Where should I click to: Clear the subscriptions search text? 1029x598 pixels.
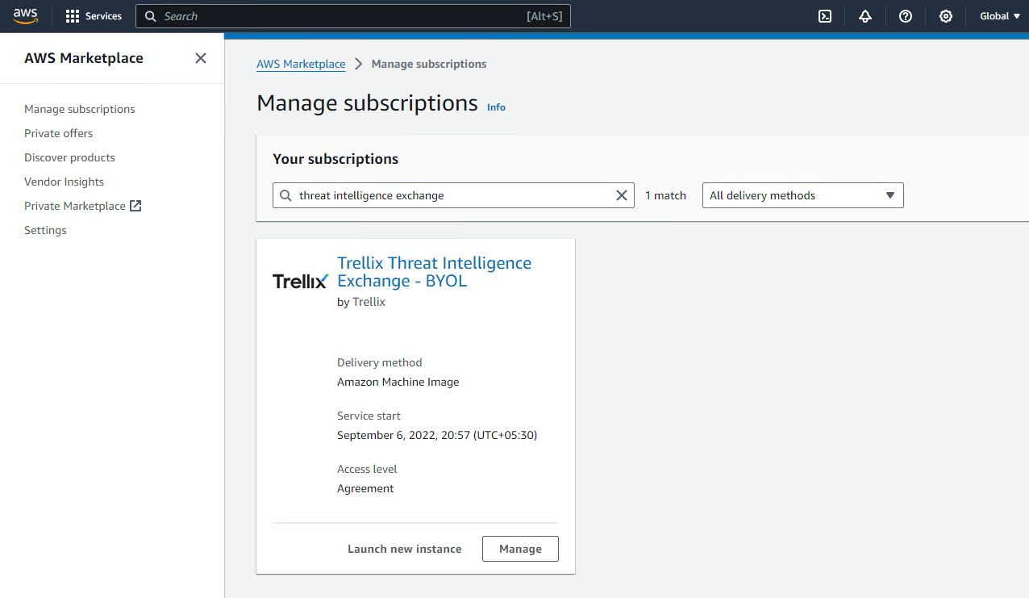click(x=621, y=195)
